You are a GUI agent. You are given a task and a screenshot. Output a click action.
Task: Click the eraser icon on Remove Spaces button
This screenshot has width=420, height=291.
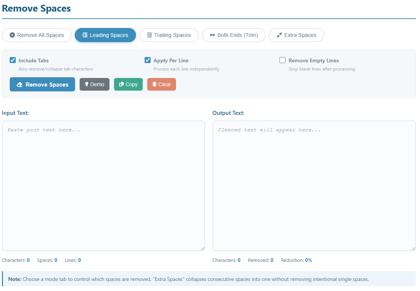pos(20,85)
